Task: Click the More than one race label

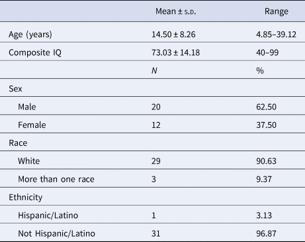Action: tap(56, 179)
